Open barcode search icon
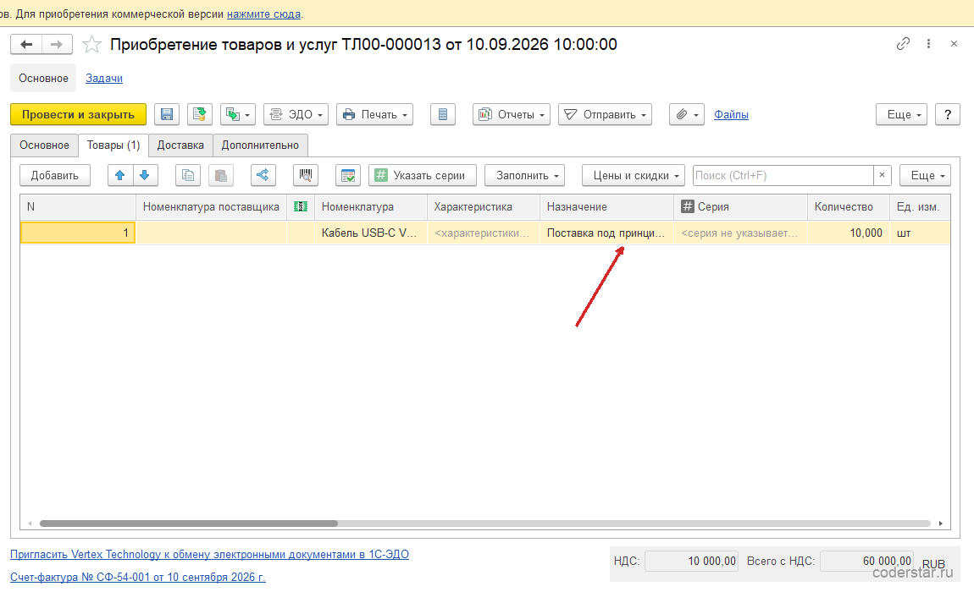 click(x=306, y=175)
